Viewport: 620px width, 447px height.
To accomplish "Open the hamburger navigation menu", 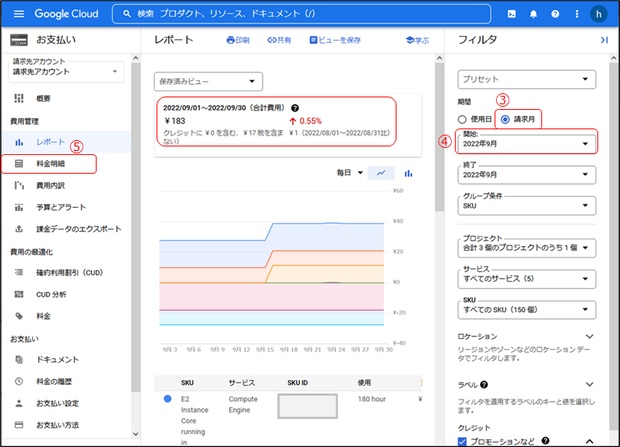I will click(x=19, y=14).
